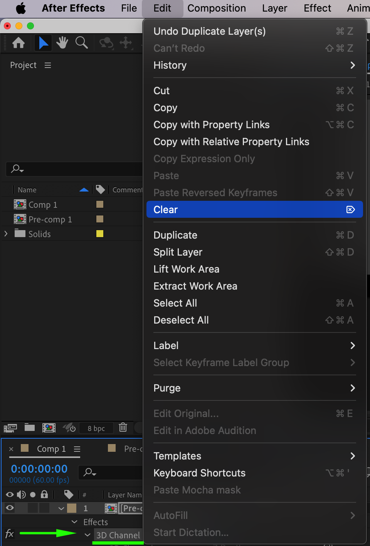
Task: Open project render settings rocket icon
Action: [x=69, y=427]
